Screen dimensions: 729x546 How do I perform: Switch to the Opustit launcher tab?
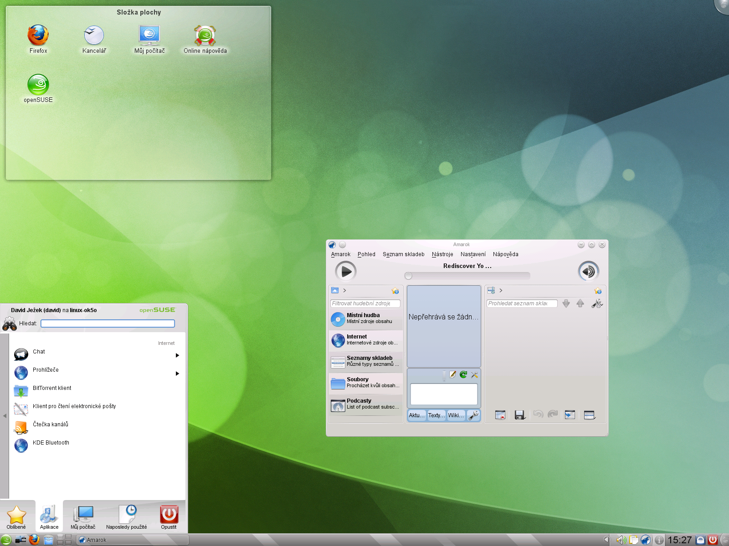coord(169,517)
